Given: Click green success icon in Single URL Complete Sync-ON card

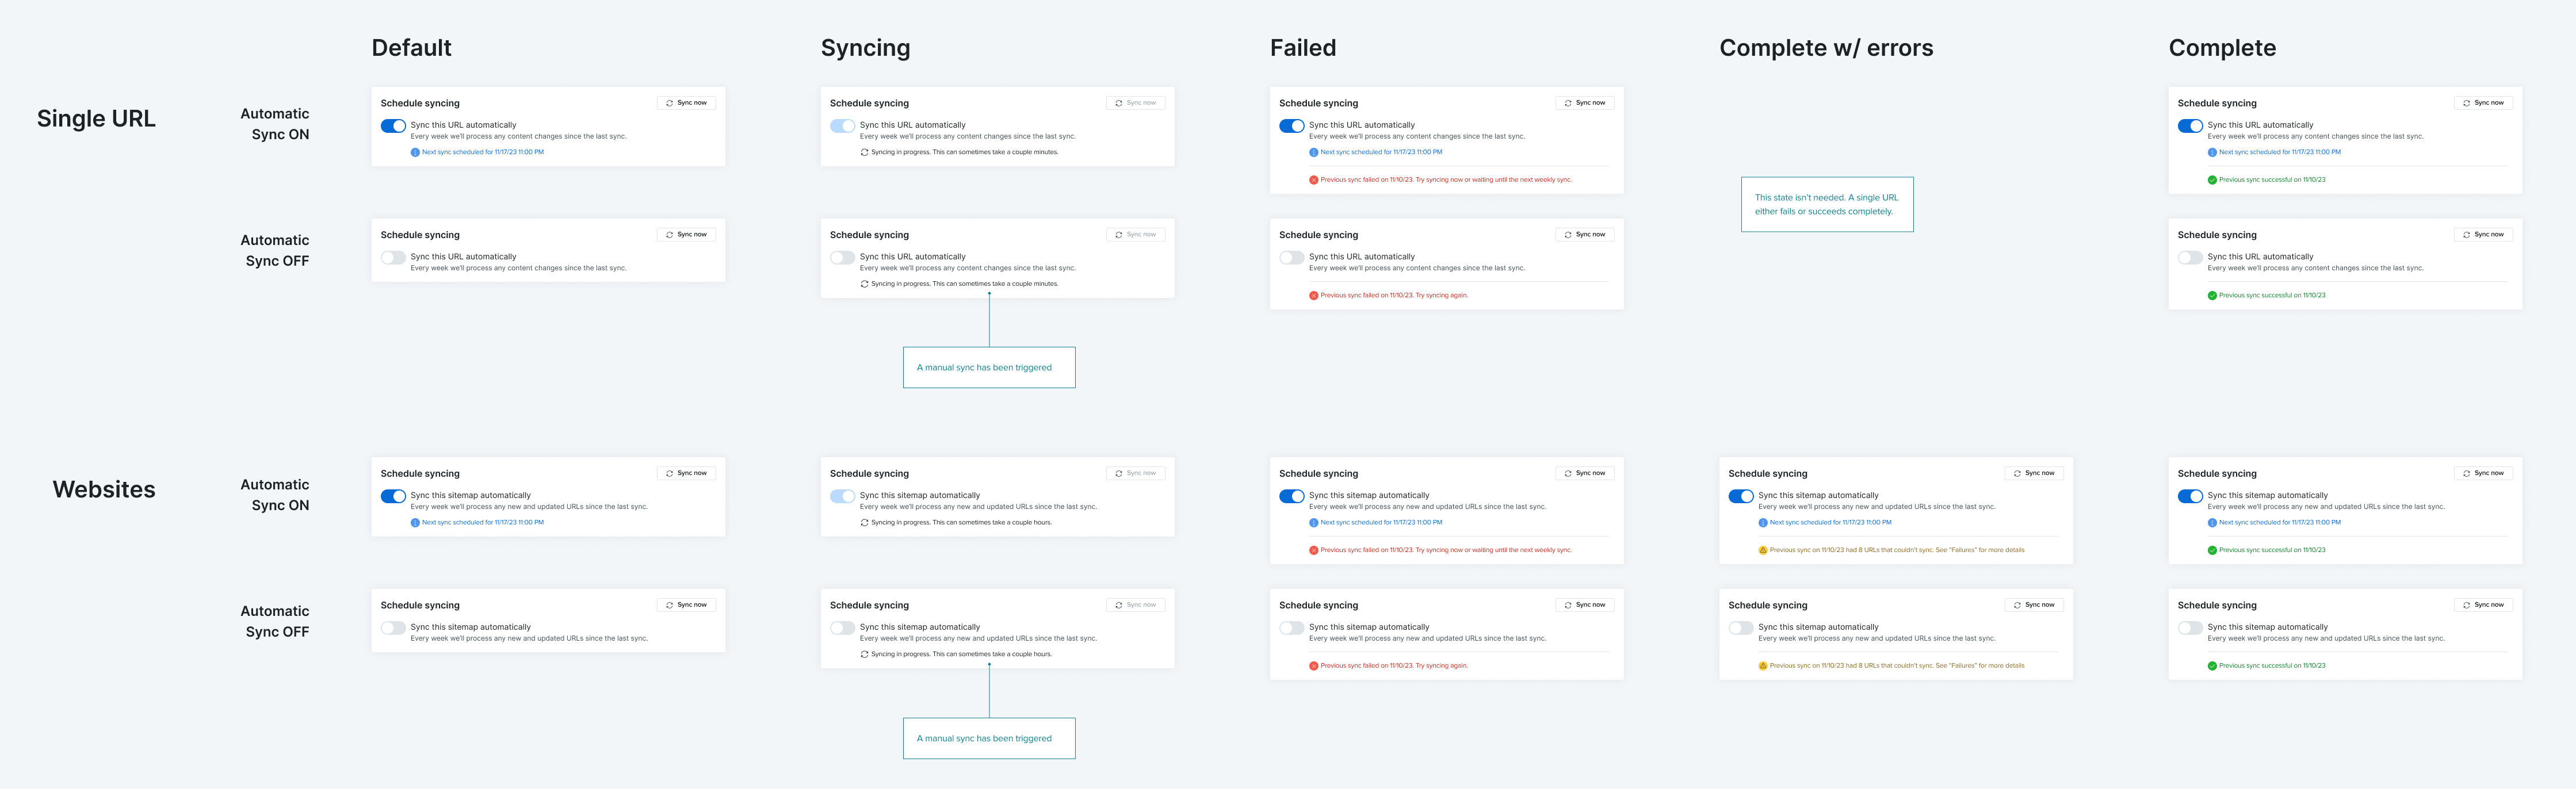Looking at the screenshot, I should click(x=2212, y=180).
